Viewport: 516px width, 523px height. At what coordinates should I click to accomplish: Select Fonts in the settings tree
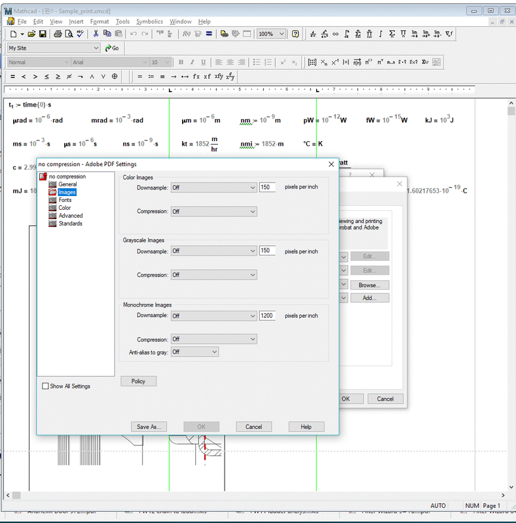[x=65, y=200]
